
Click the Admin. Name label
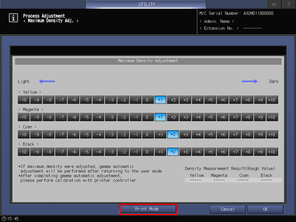click(x=217, y=21)
